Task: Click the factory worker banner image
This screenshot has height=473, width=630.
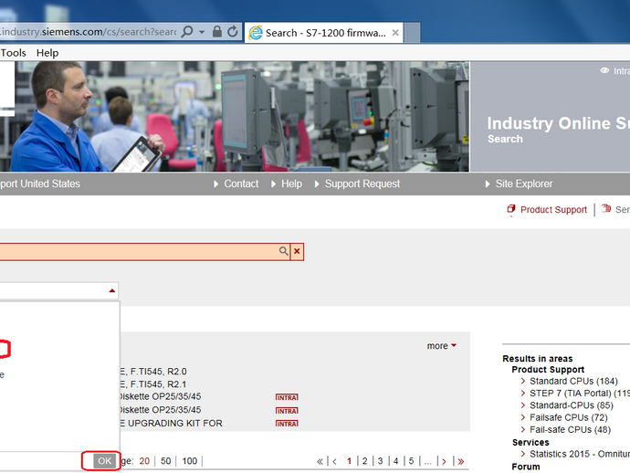Action: 235,117
